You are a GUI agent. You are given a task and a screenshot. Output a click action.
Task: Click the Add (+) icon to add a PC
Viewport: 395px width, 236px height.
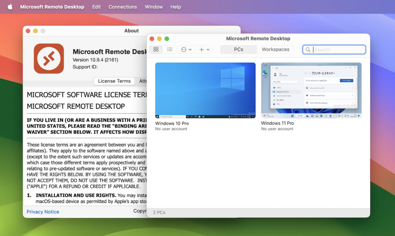pyautogui.click(x=201, y=49)
